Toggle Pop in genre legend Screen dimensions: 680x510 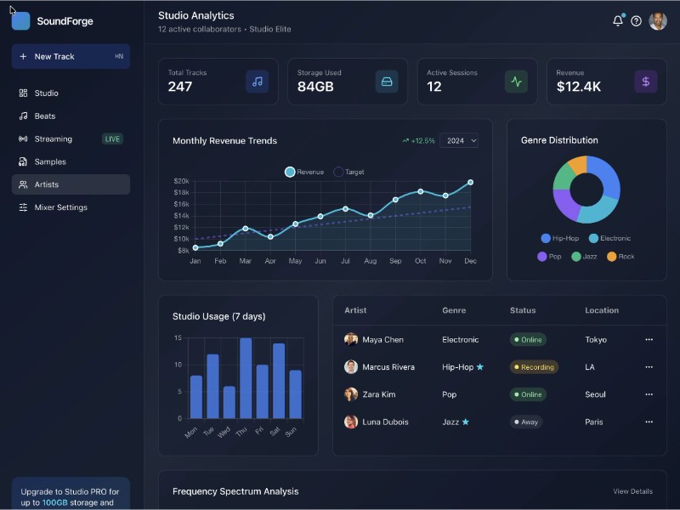pyautogui.click(x=549, y=257)
